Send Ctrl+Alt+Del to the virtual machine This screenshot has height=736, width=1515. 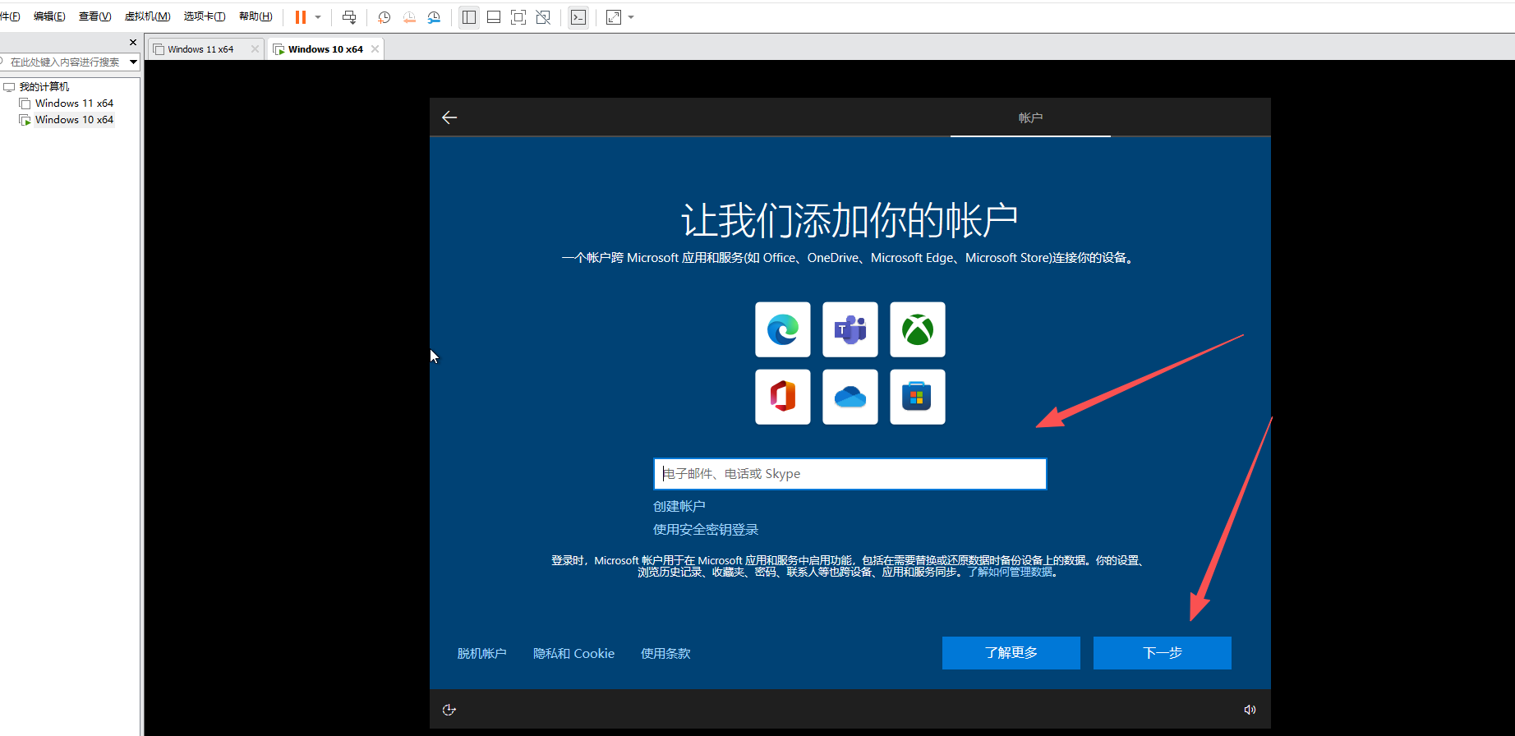pyautogui.click(x=349, y=17)
